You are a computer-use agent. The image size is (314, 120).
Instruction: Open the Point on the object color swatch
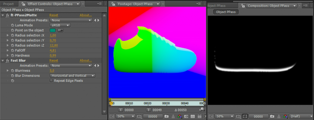[x=53, y=30]
